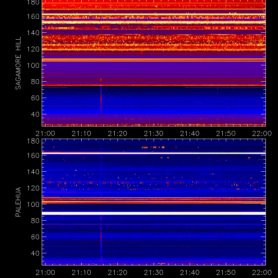Image resolution: width=278 pixels, height=278 pixels.
Task: Click the 21:00 time label under Sagamore Hill plot
Action: (46, 133)
